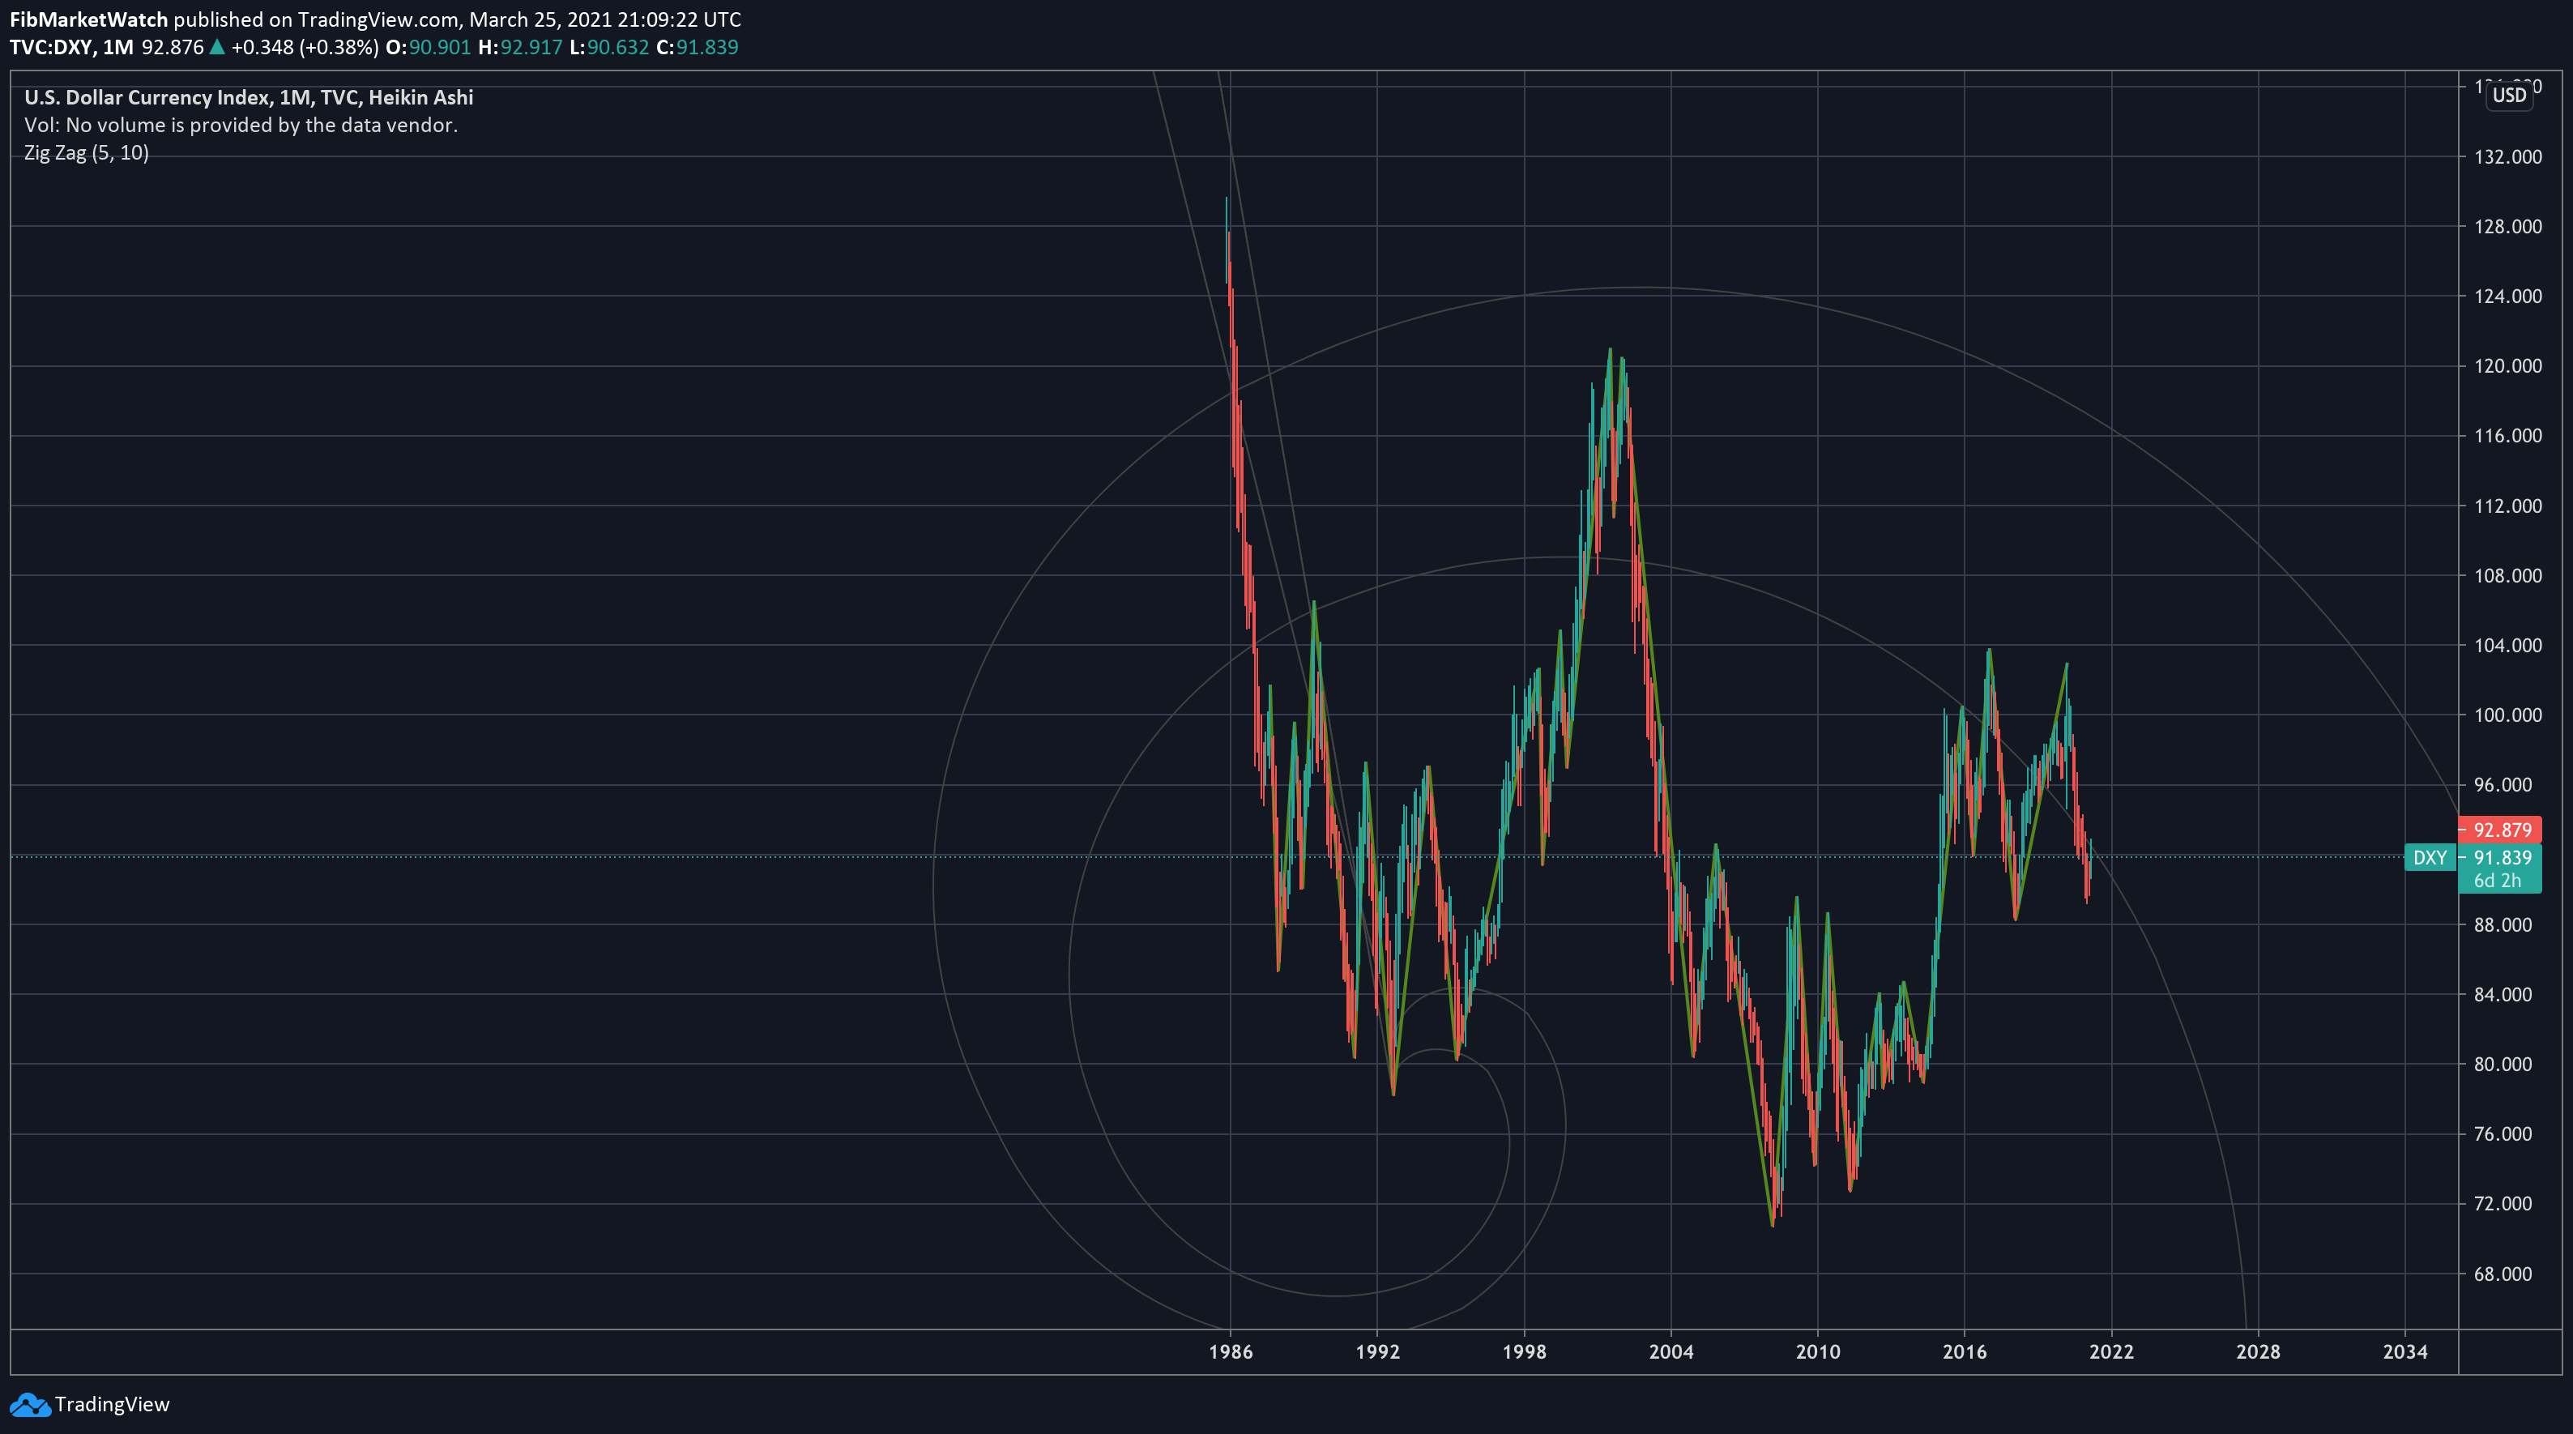2573x1434 pixels.
Task: Click the 120.000 price axis label
Action: [x=2508, y=365]
